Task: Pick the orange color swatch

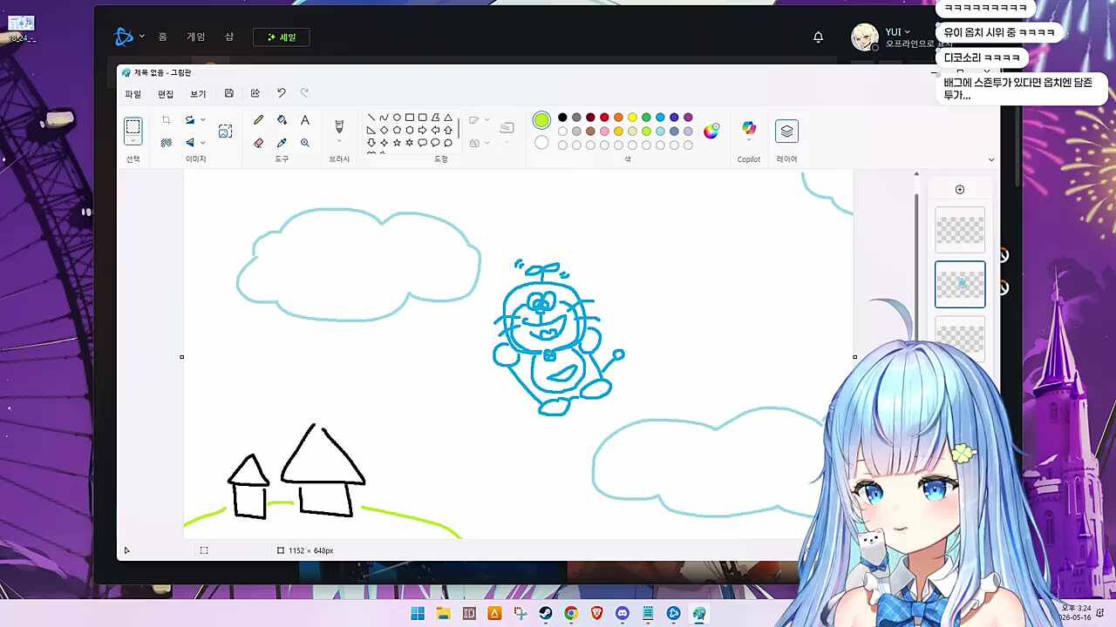Action: [618, 118]
